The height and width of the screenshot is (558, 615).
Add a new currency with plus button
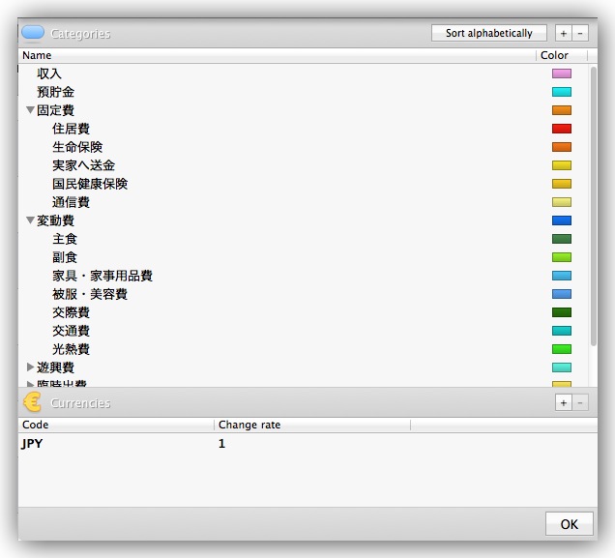563,402
